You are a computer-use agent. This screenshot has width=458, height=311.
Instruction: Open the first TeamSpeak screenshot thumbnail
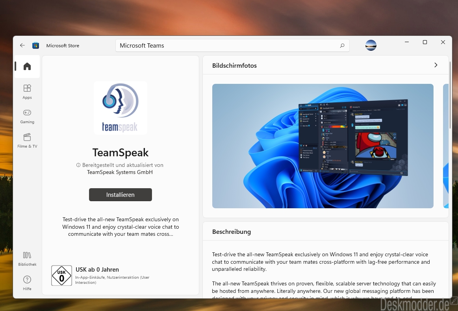323,146
